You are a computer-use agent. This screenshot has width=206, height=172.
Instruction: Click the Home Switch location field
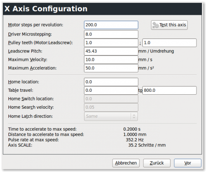point(111,99)
